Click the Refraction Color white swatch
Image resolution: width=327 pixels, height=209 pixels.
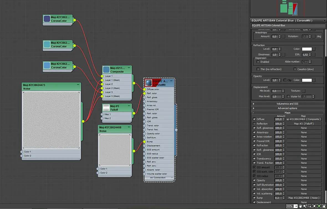click(307, 49)
